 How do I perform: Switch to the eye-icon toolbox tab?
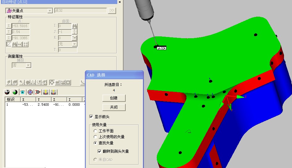click(23, 92)
